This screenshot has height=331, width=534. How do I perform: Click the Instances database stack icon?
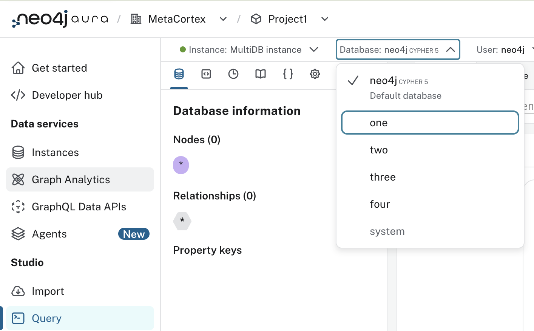pyautogui.click(x=18, y=152)
